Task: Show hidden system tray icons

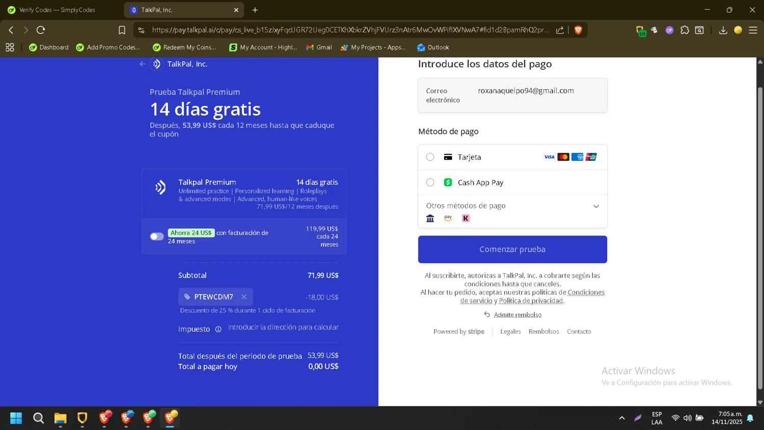Action: [x=622, y=418]
